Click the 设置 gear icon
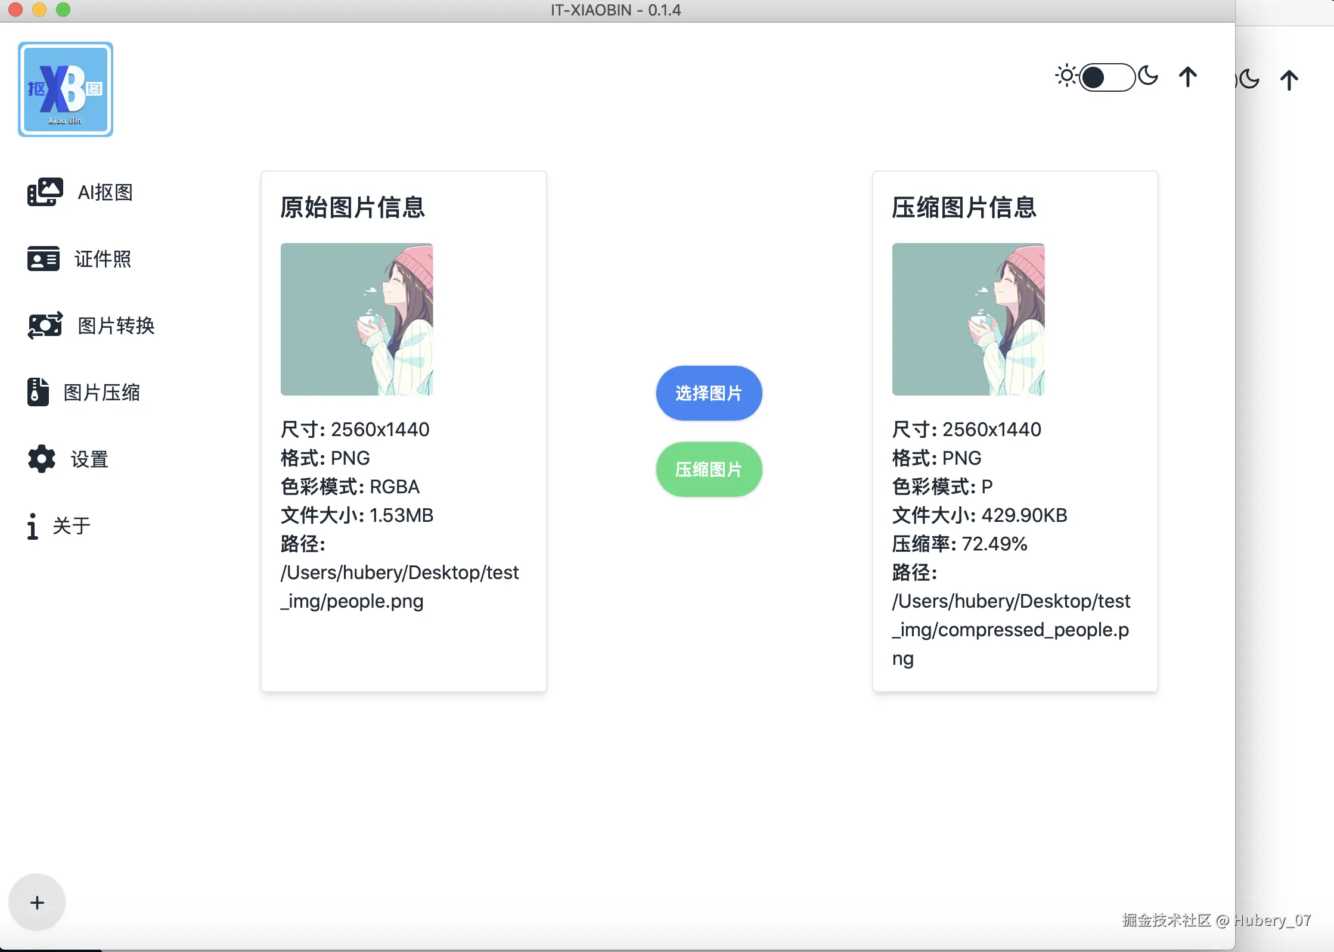The image size is (1334, 952). coord(41,459)
